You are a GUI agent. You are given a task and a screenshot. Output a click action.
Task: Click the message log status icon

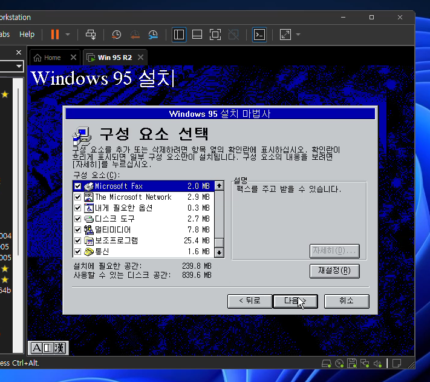tap(397, 364)
